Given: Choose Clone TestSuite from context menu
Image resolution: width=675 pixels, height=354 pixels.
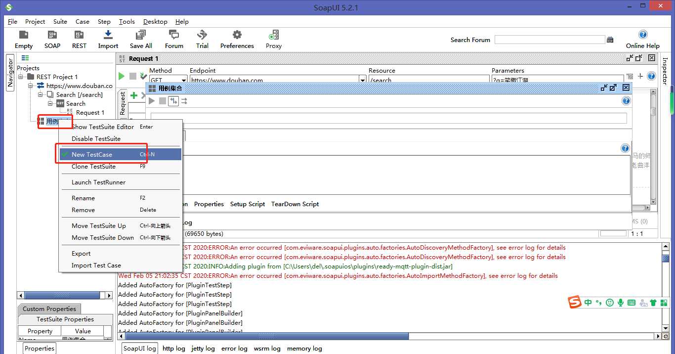Looking at the screenshot, I should pos(120,166).
